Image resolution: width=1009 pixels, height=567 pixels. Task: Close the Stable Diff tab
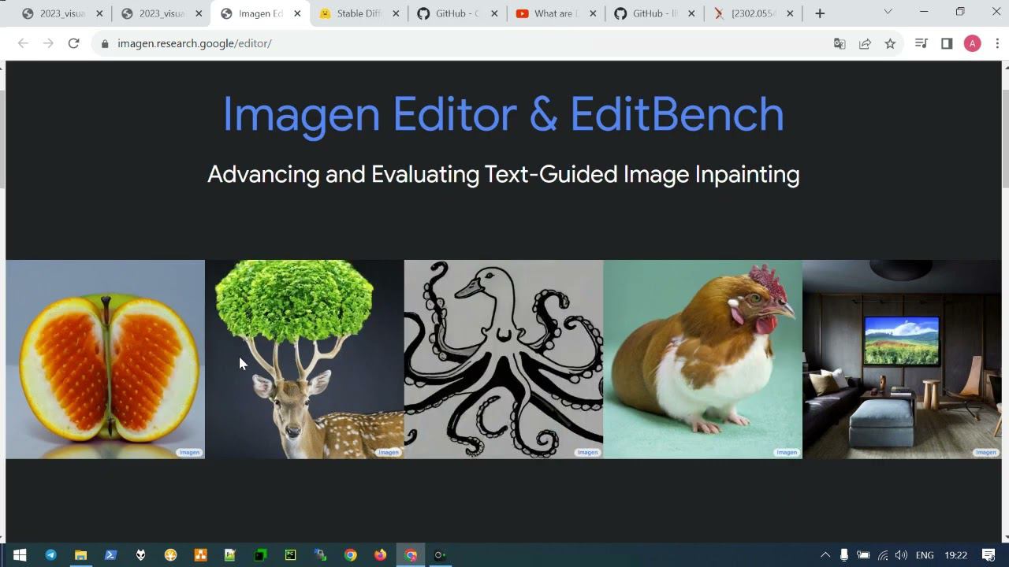[x=396, y=13]
